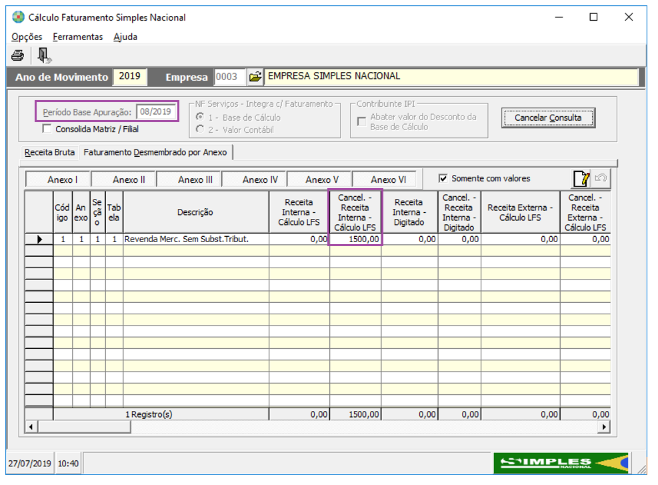Click the company name field EMPRESA SIMPLES NACIONAL
The image size is (658, 485).
coord(451,77)
